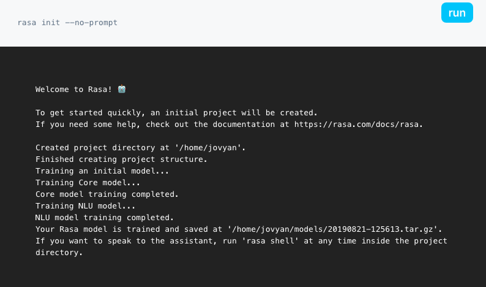The width and height of the screenshot is (486, 287).
Task: Click the robot emoji after Welcome to Rasa
Action: point(122,90)
